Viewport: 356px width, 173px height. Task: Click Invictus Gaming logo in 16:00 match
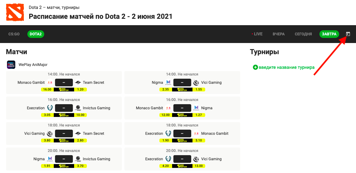[78, 108]
